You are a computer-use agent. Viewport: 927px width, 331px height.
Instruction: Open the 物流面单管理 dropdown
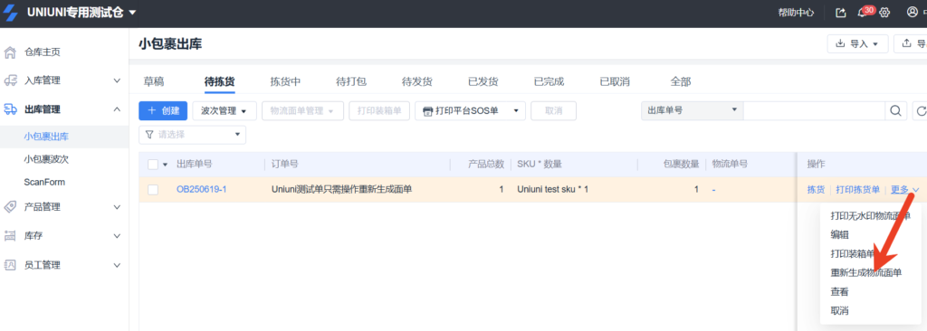302,110
